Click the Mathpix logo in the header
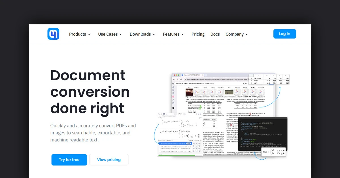 [53, 34]
